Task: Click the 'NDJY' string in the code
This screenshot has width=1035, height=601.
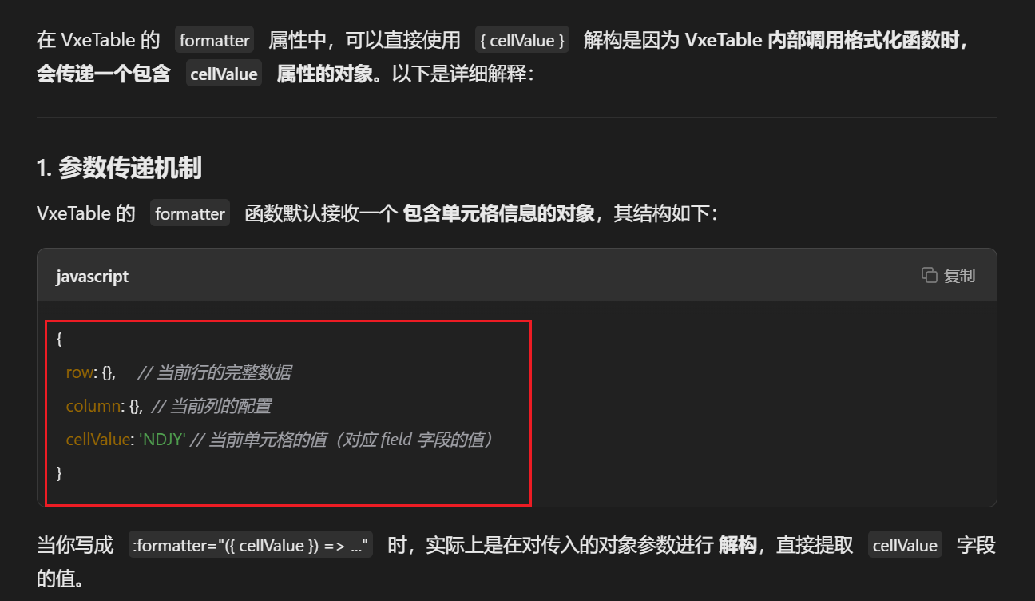Action: 162,440
